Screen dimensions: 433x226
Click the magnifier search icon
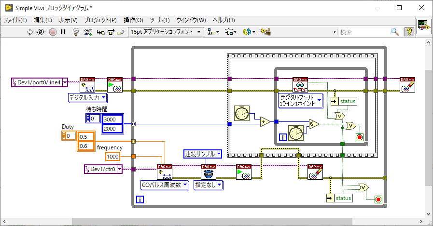point(395,32)
